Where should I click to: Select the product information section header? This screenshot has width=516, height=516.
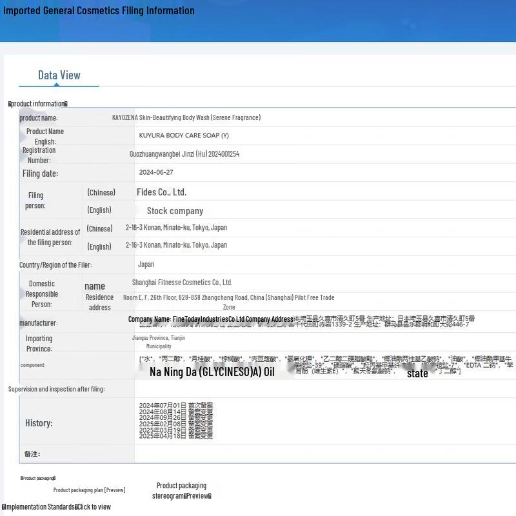pyautogui.click(x=38, y=104)
